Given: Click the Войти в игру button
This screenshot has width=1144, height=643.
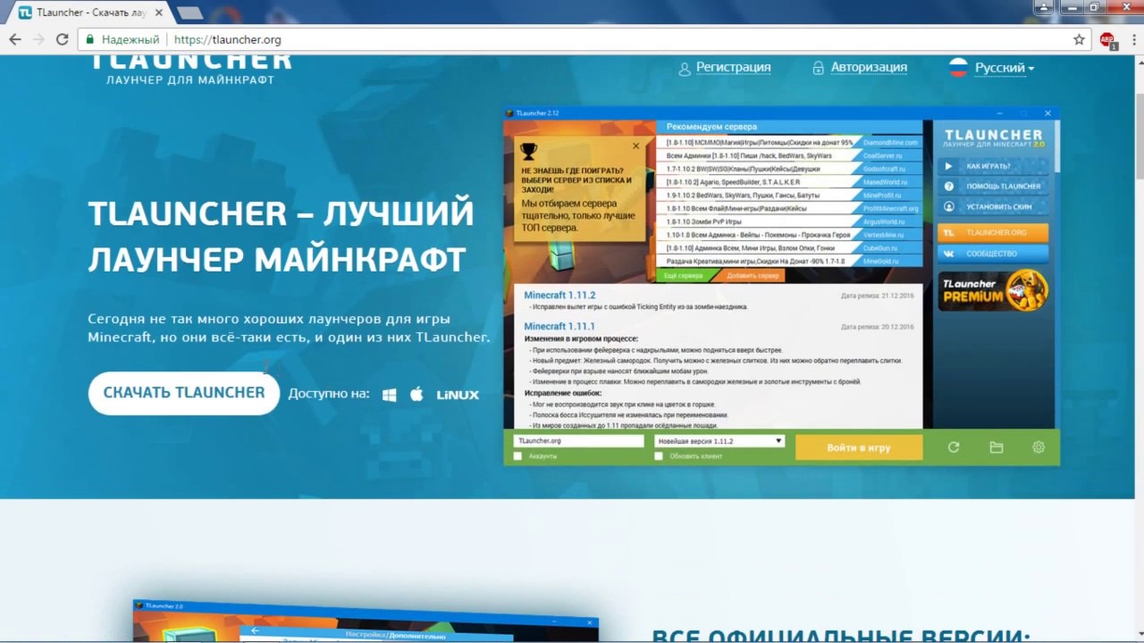Looking at the screenshot, I should pos(859,447).
